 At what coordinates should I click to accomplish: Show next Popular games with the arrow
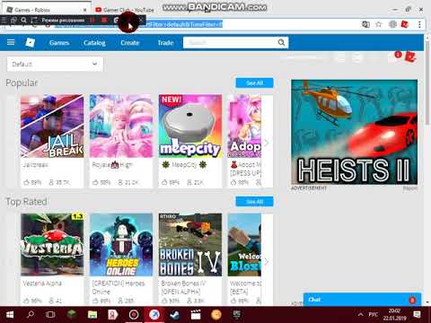(267, 143)
